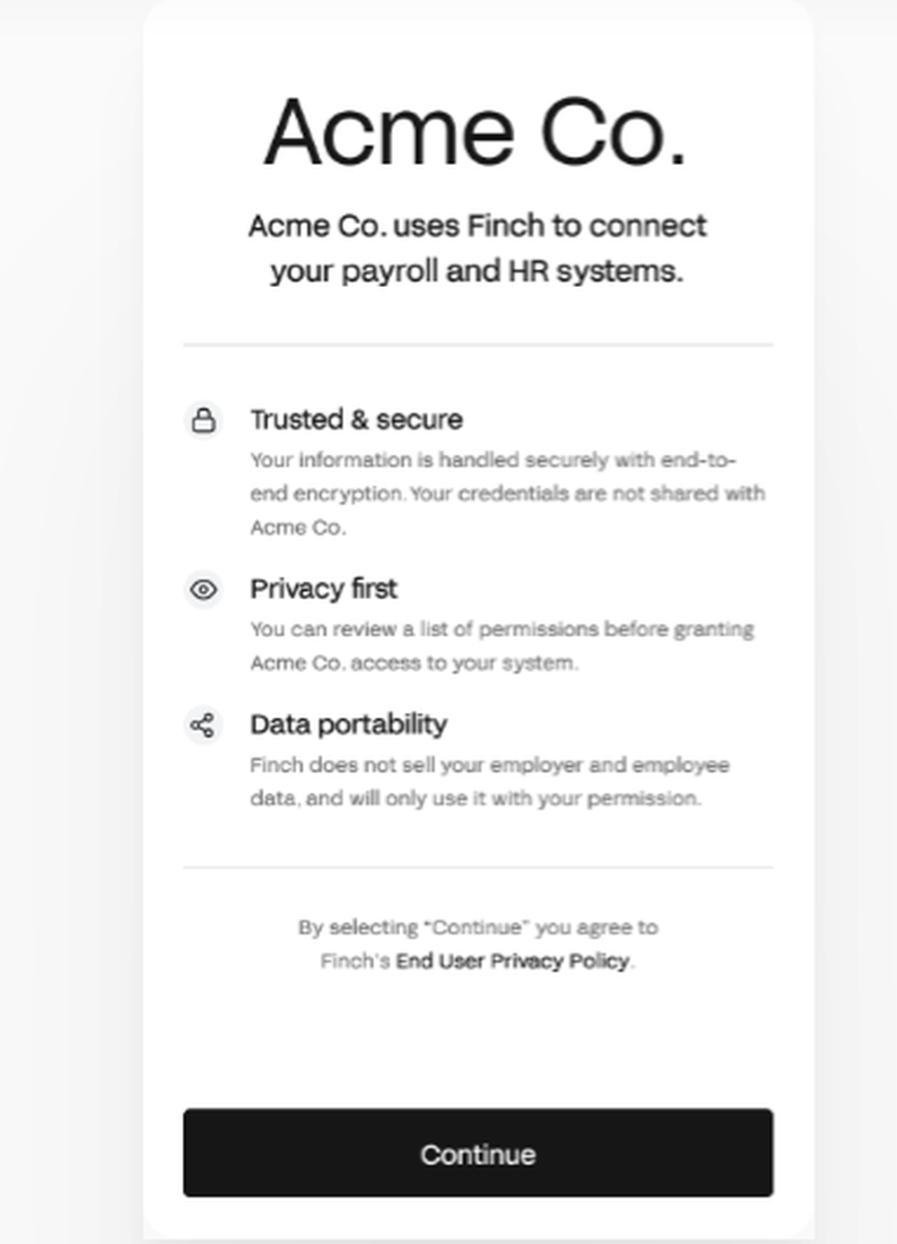Viewport: 897px width, 1244px height.
Task: Click the divider line below the subtitle
Action: (x=477, y=344)
